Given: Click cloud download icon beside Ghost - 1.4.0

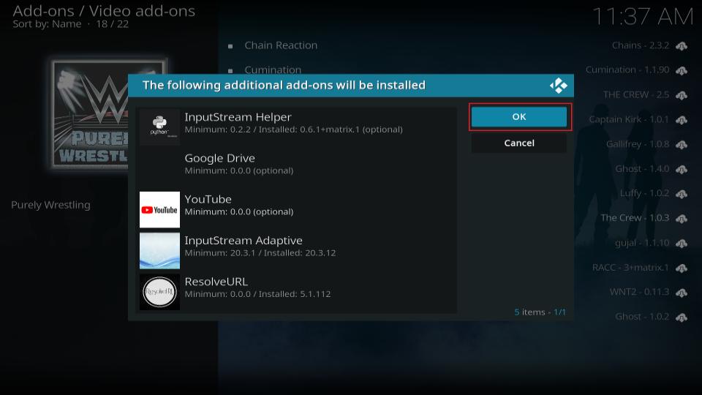Looking at the screenshot, I should coord(682,169).
